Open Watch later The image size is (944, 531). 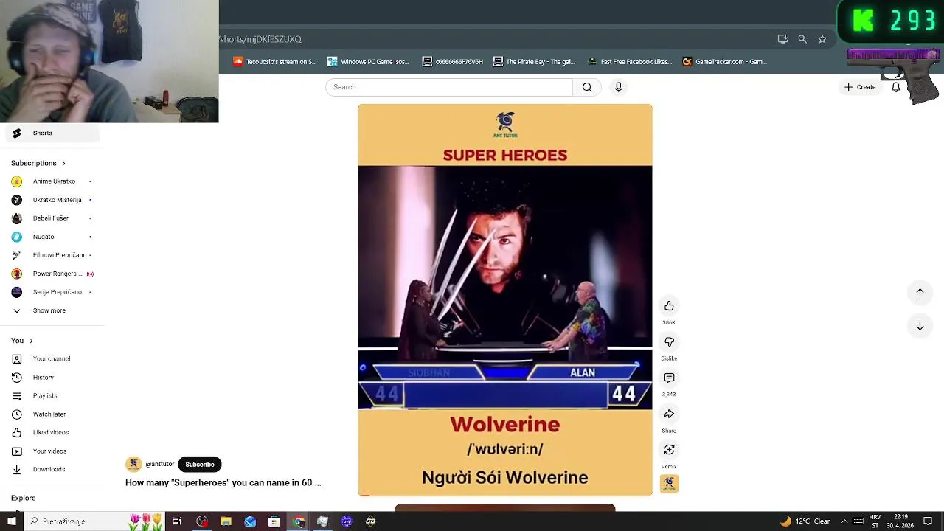(x=52, y=414)
